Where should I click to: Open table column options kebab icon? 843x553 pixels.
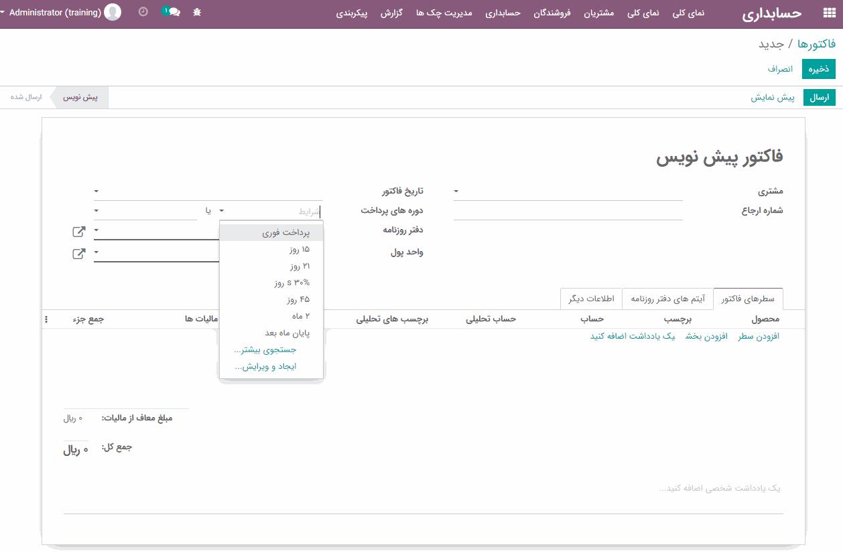[x=46, y=319]
